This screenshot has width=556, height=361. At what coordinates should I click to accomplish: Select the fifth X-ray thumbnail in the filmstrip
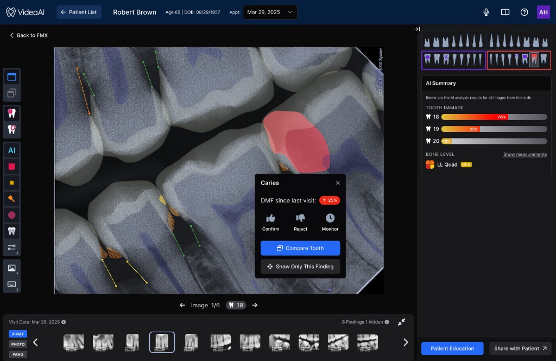pyautogui.click(x=191, y=342)
